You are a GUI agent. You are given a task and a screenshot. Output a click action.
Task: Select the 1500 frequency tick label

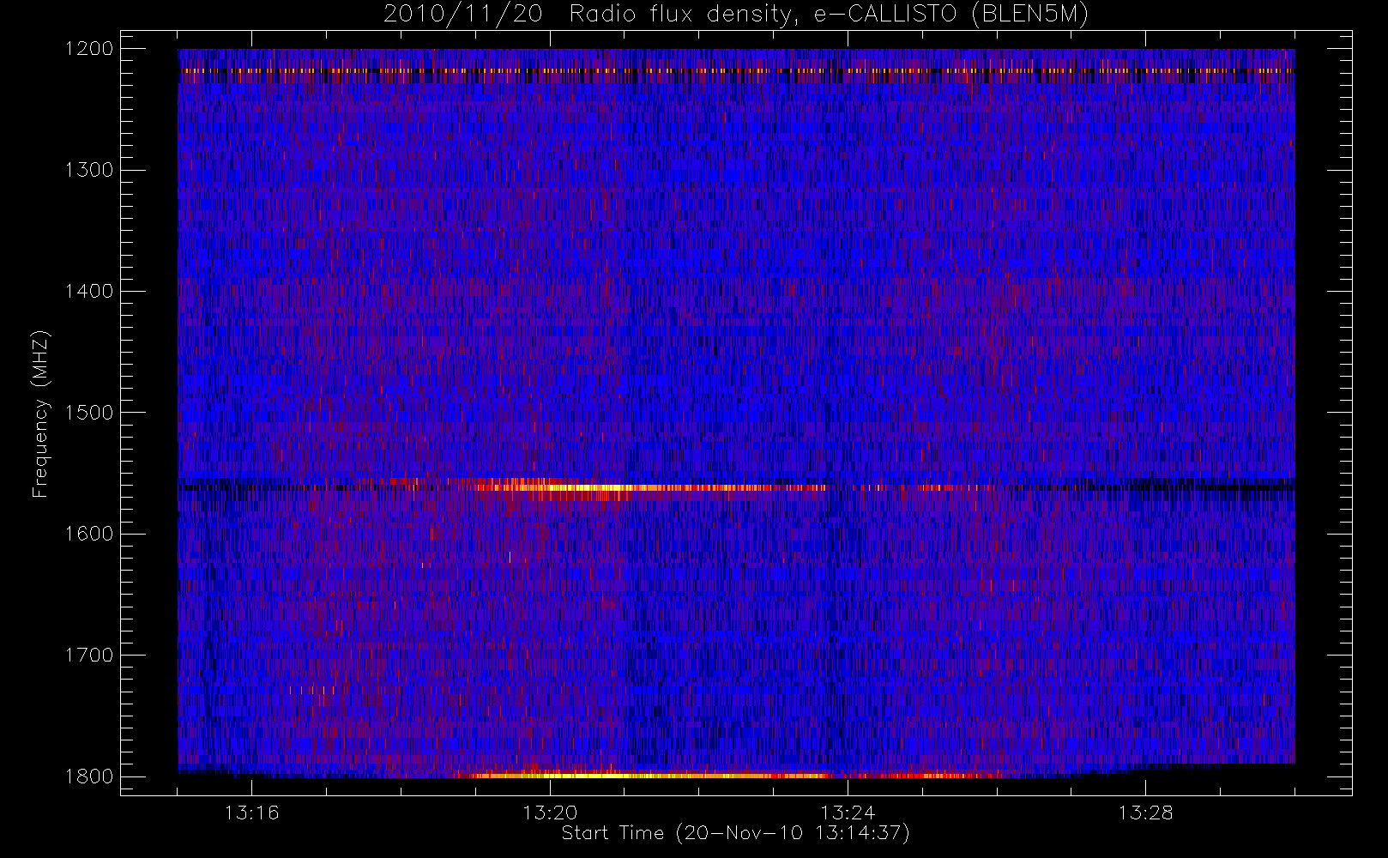pos(89,413)
